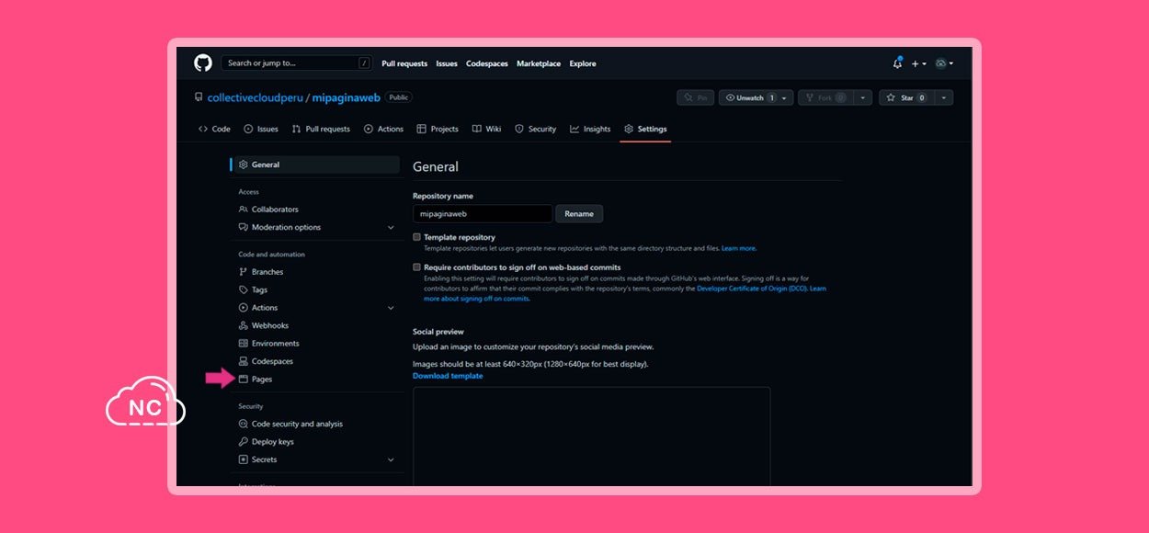Switch to the Wiki tab
Screen dimensions: 1149x533
pos(487,129)
